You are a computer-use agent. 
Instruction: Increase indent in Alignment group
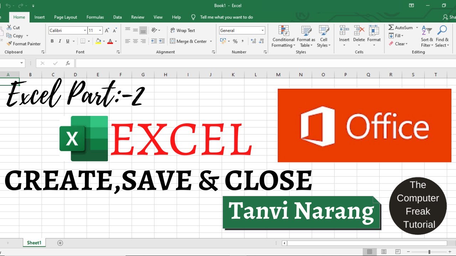coord(162,41)
